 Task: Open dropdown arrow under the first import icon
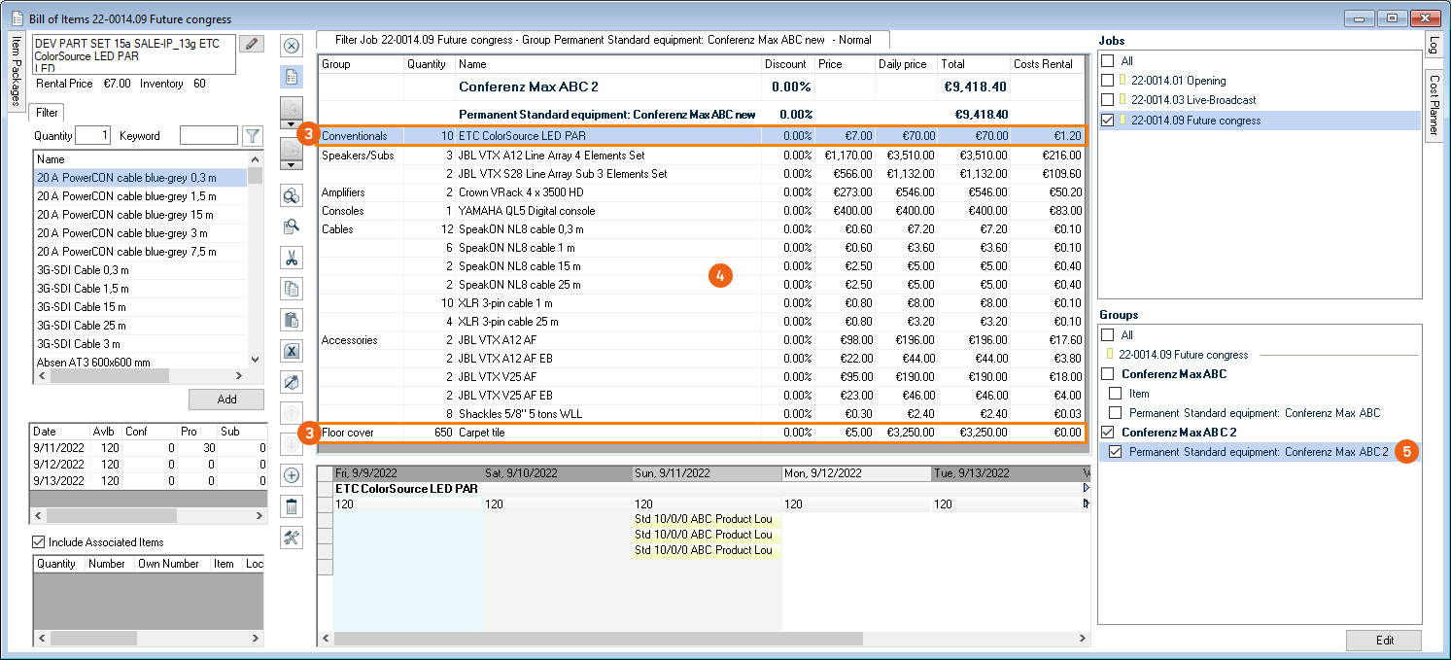(x=291, y=124)
